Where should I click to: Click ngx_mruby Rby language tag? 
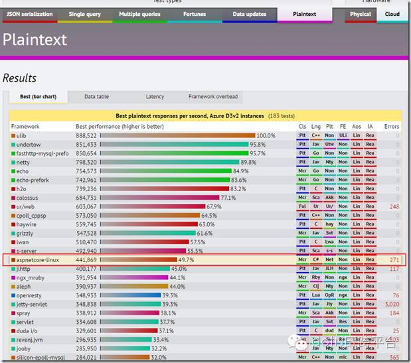(316, 277)
